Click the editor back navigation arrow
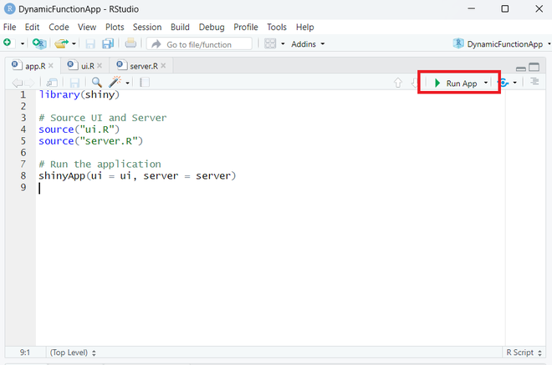 (x=17, y=83)
